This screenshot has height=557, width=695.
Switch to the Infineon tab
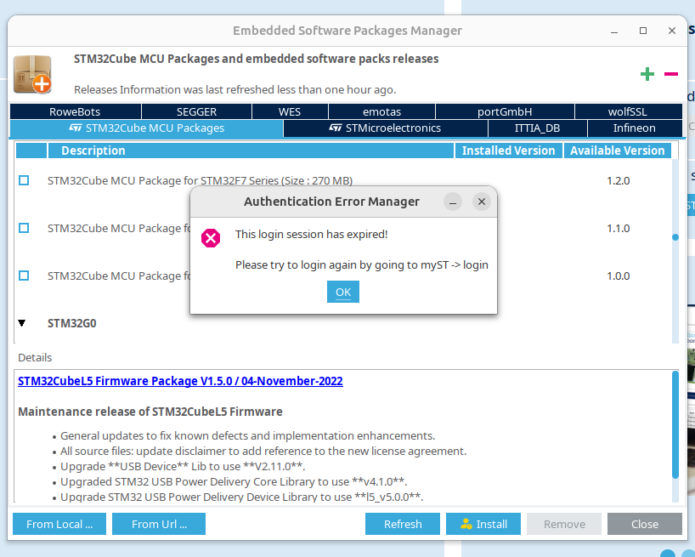[635, 128]
